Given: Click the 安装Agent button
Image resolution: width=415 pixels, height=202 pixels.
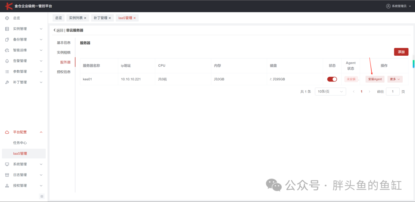Looking at the screenshot, I should coord(375,79).
